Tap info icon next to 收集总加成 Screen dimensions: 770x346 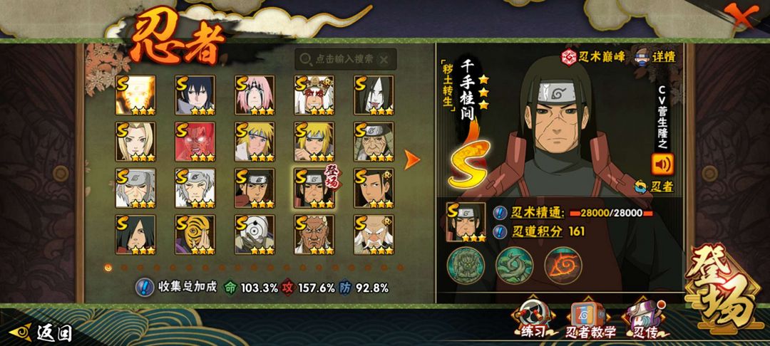144,287
